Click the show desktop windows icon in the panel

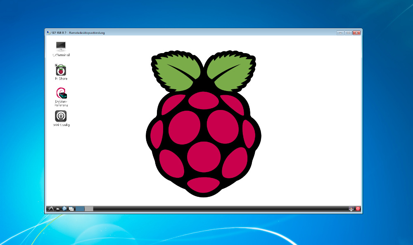[71, 209]
